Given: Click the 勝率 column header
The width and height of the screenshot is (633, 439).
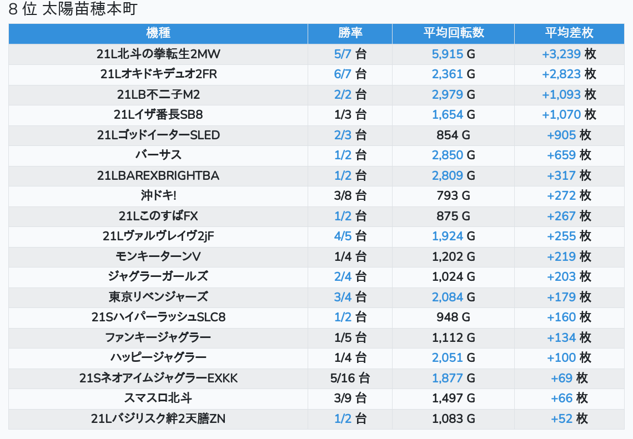Looking at the screenshot, I should click(x=350, y=33).
